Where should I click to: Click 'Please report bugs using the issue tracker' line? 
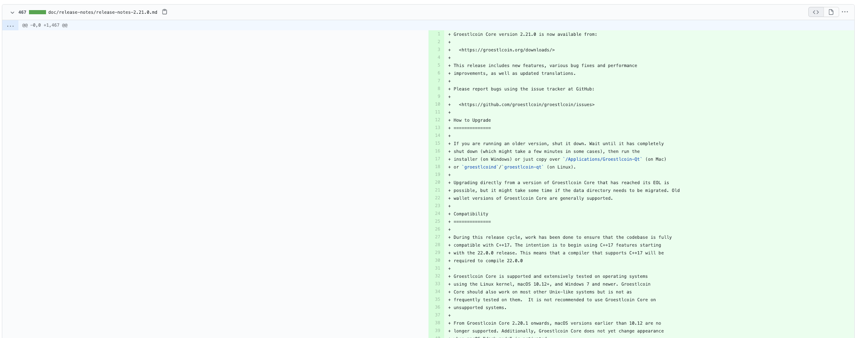524,89
